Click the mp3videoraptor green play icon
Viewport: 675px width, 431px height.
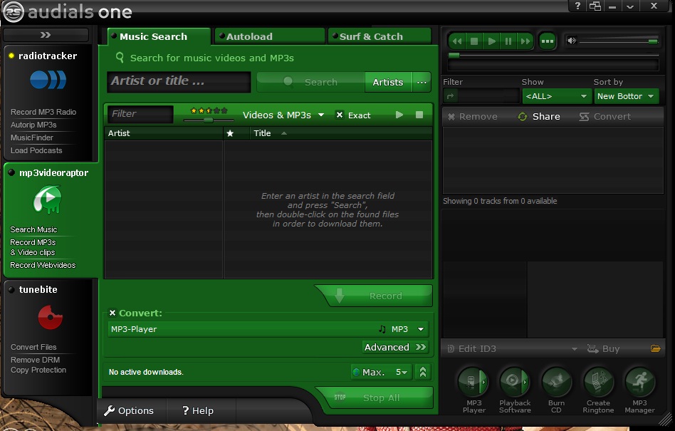[x=48, y=199]
